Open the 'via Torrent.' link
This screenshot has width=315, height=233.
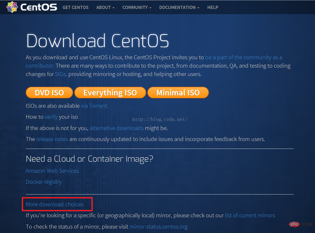(x=94, y=106)
